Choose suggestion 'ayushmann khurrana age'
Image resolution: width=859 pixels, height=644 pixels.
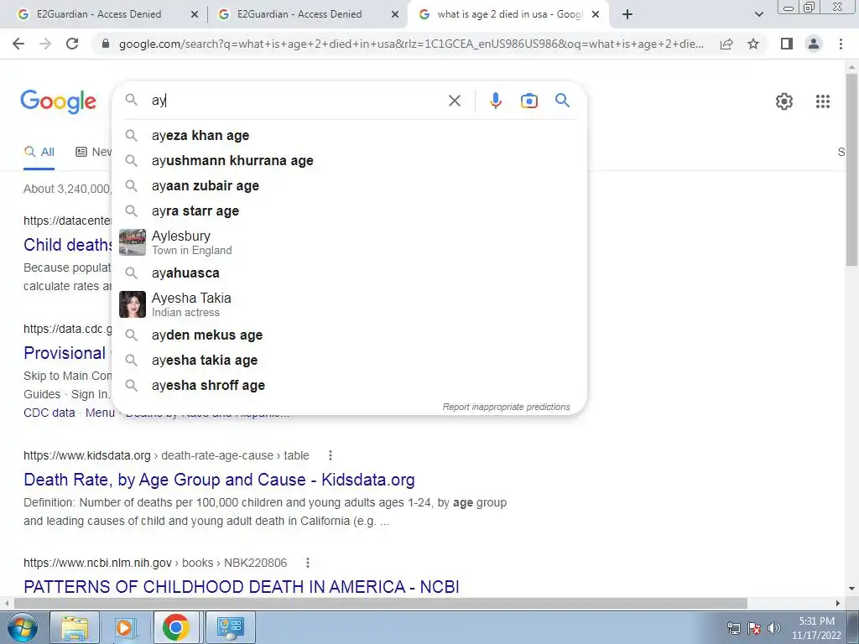(x=349, y=160)
